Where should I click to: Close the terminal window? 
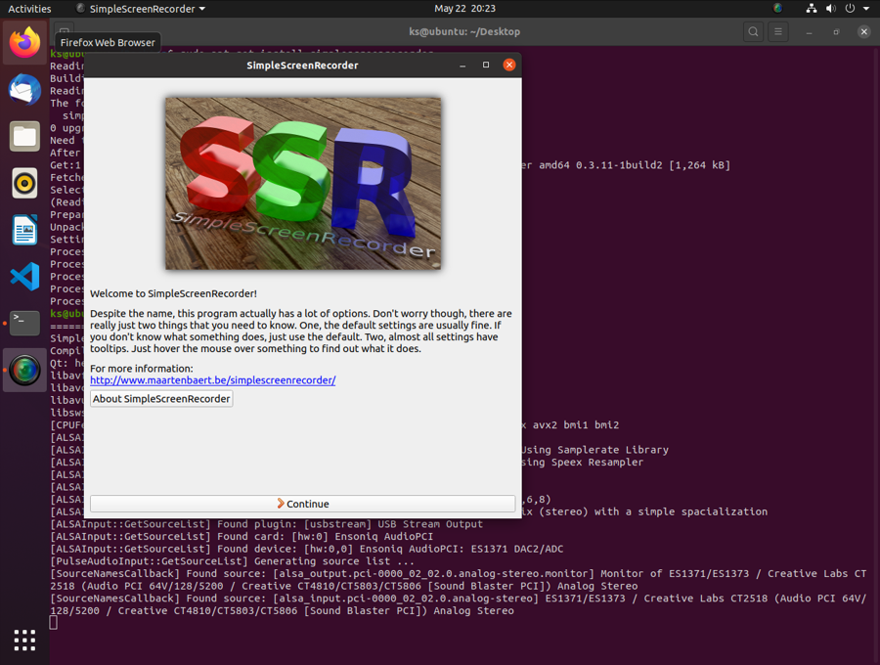[x=864, y=31]
